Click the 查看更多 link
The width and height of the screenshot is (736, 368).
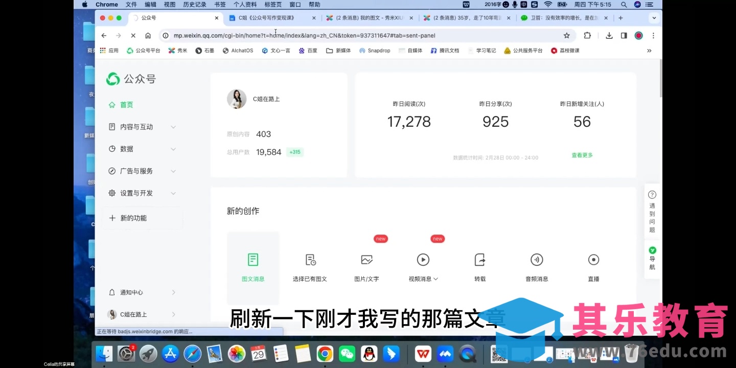pos(582,155)
